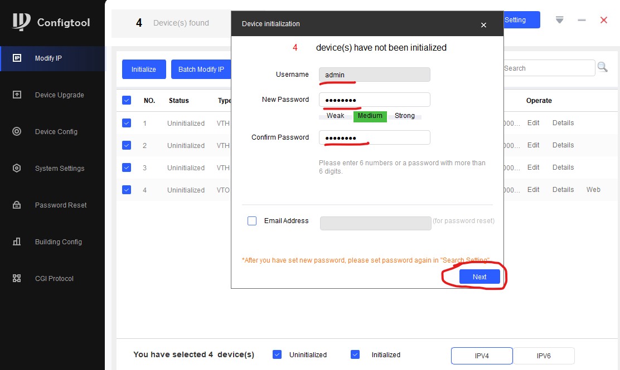Click the Password Reset lock icon
The width and height of the screenshot is (620, 370).
(x=17, y=205)
